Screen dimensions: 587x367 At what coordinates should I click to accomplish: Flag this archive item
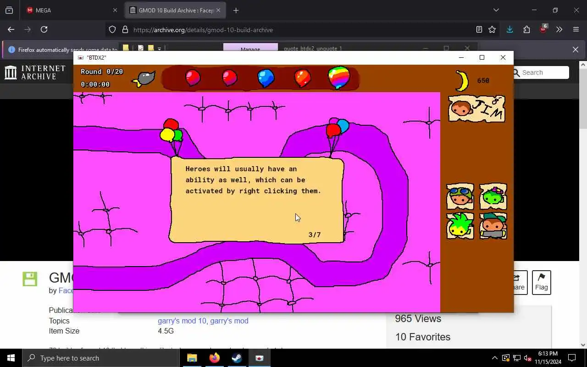541,282
